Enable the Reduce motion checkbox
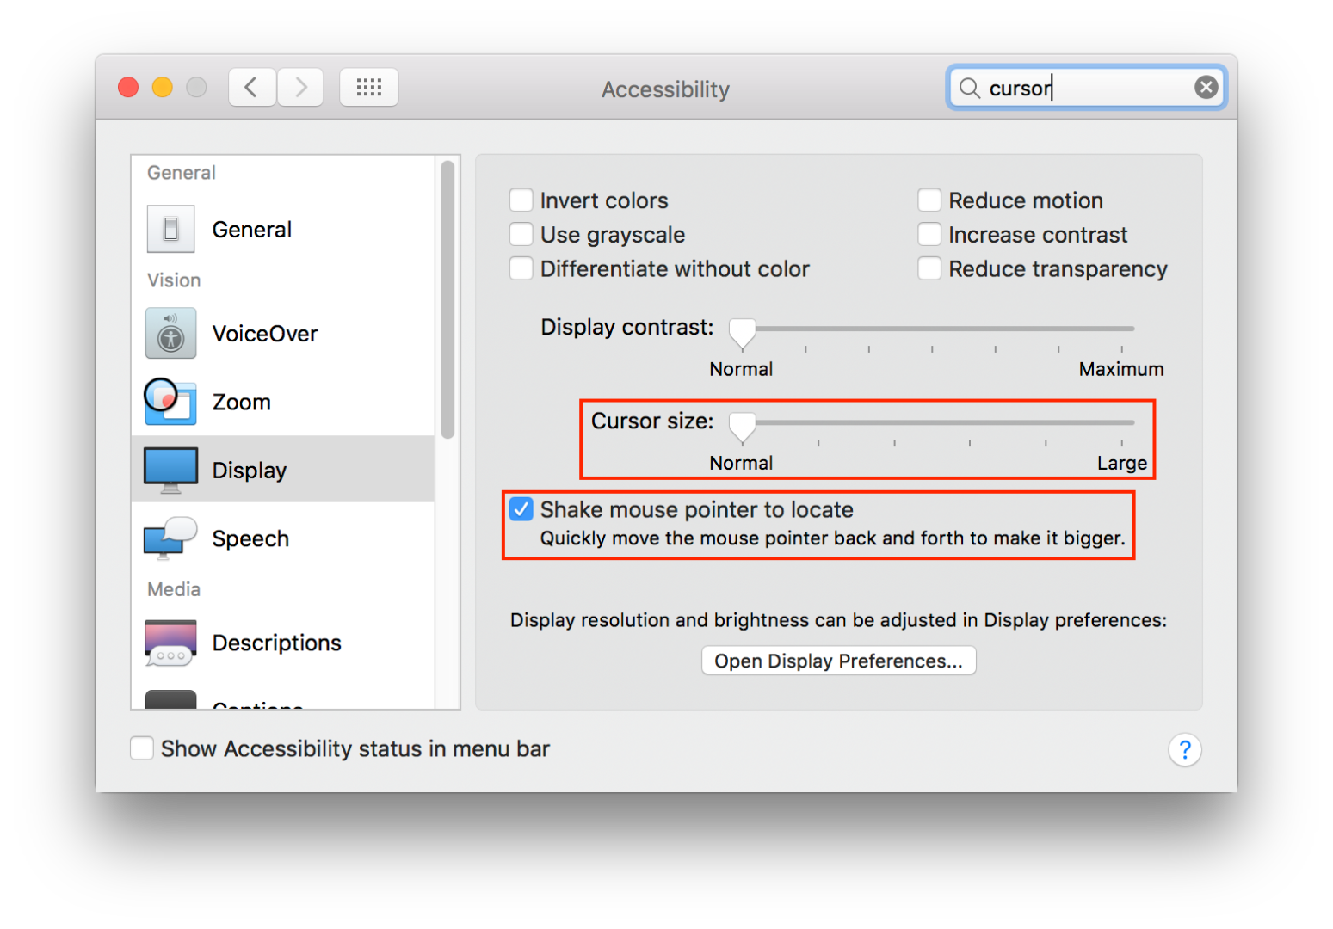Viewport: 1333px width, 929px height. click(x=929, y=200)
